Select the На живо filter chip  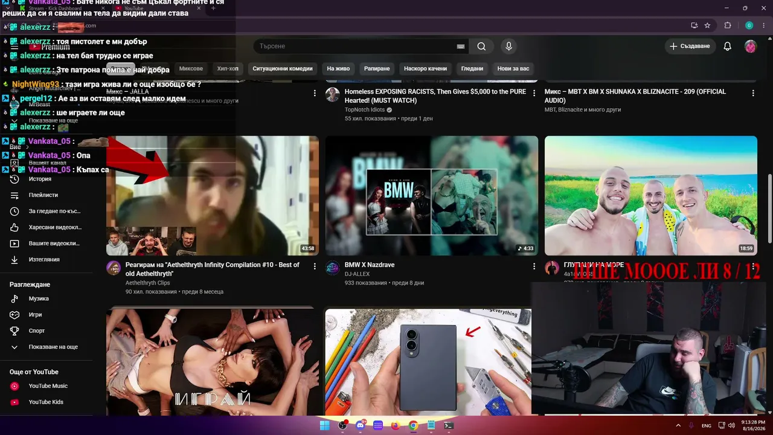point(338,69)
